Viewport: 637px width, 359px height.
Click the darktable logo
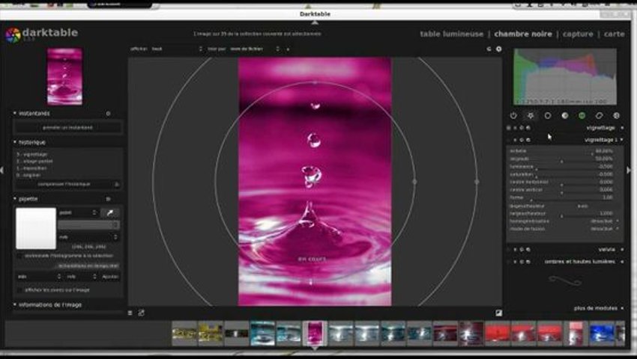tap(13, 35)
